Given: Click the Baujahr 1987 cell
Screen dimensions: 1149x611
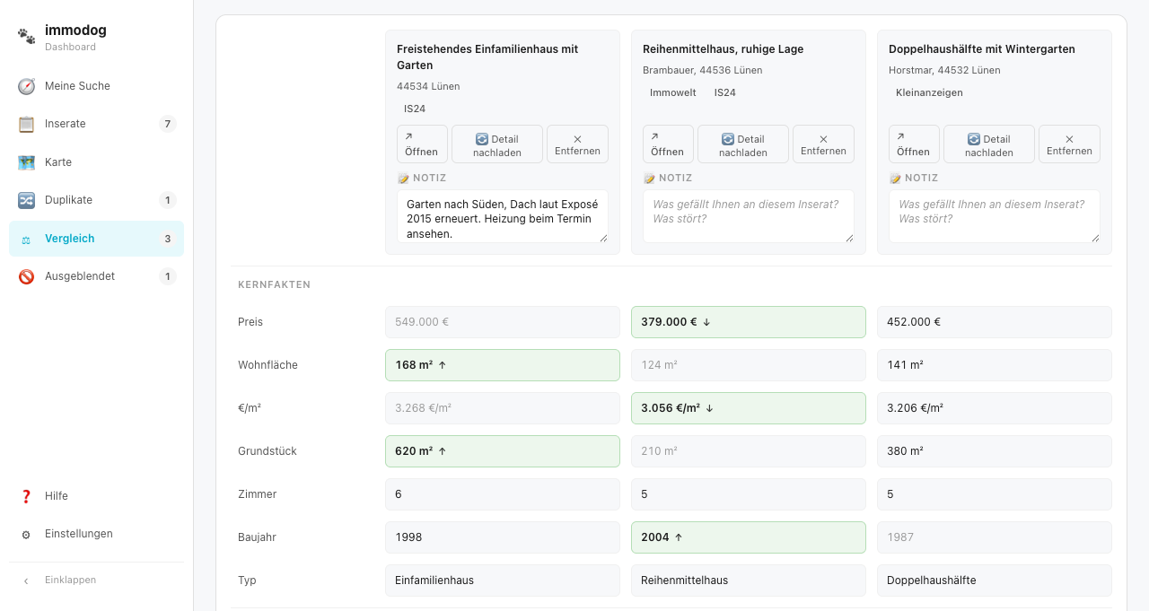Looking at the screenshot, I should [x=995, y=537].
